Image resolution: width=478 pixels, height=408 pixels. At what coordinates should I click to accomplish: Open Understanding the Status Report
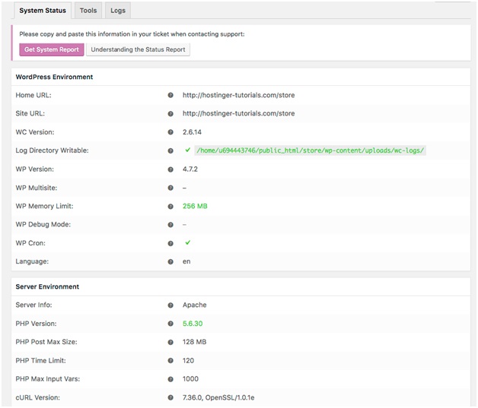[138, 49]
